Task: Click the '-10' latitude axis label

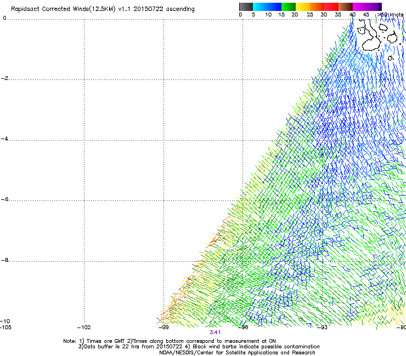Action: pos(5,321)
